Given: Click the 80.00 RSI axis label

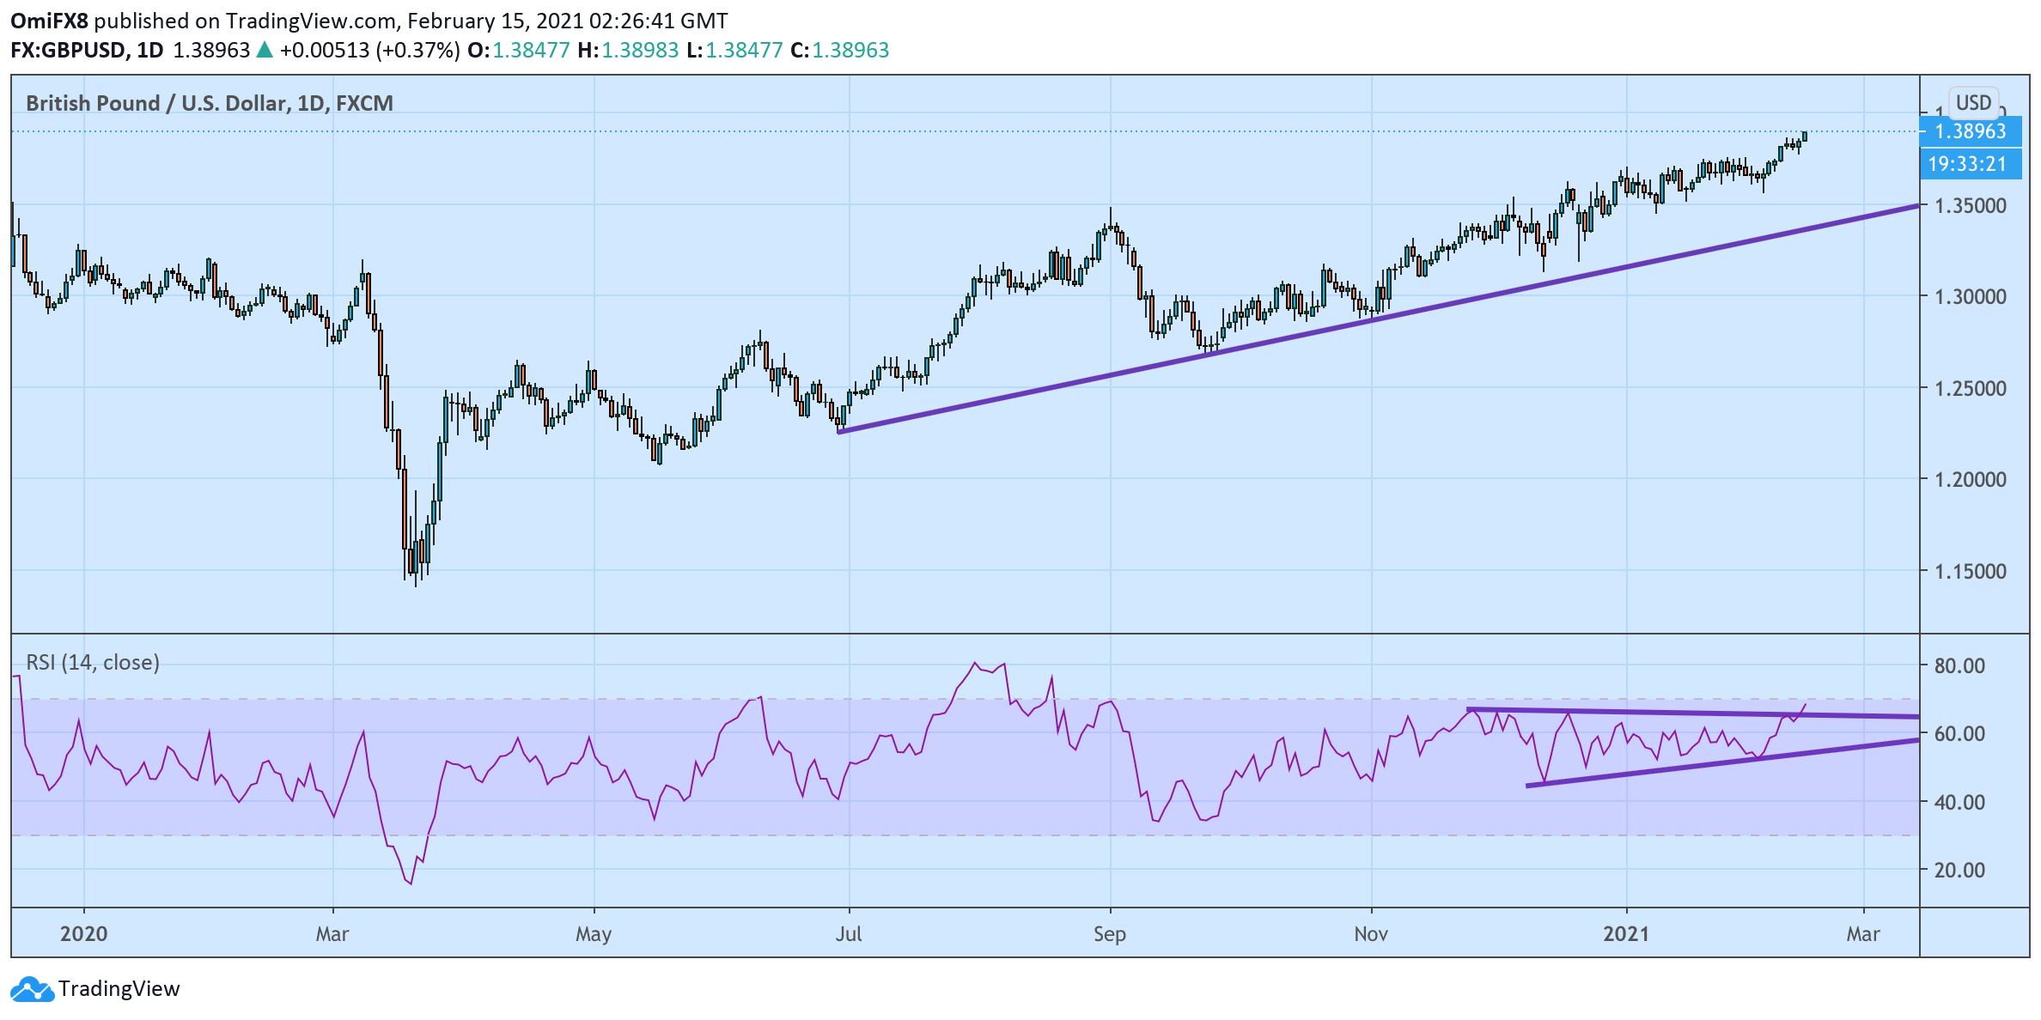Looking at the screenshot, I should pos(1959,666).
